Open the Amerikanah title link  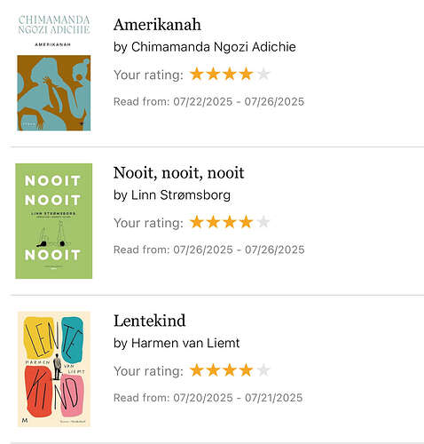click(x=157, y=24)
